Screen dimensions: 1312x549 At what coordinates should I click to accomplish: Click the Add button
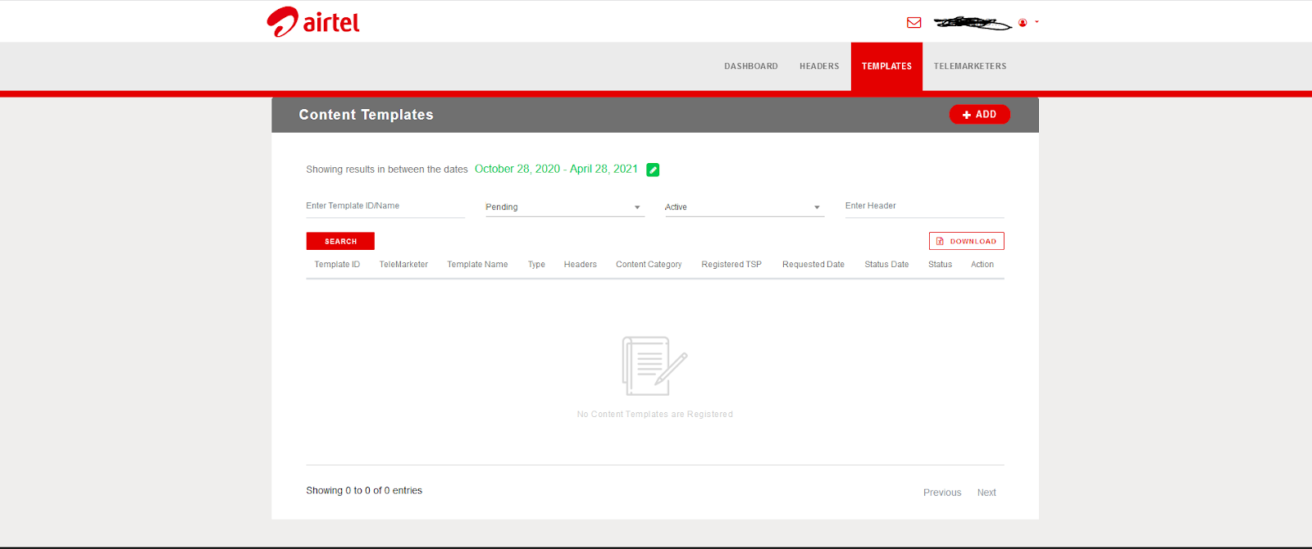[979, 115]
